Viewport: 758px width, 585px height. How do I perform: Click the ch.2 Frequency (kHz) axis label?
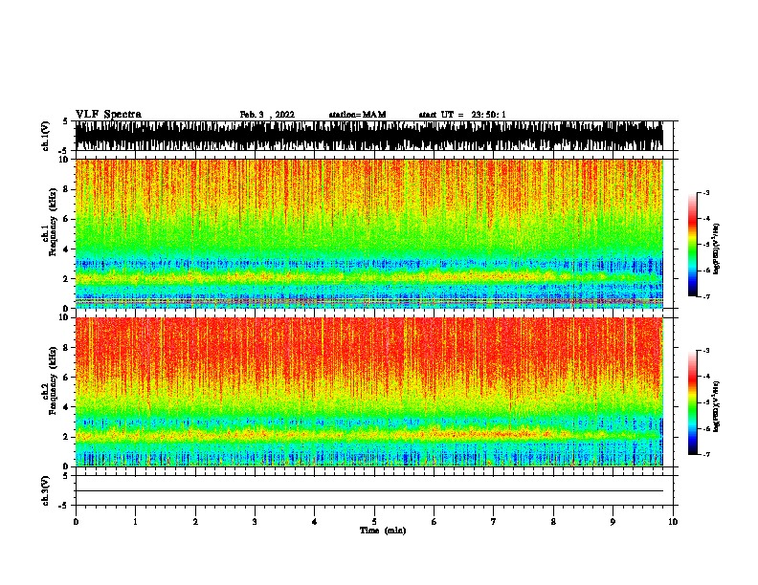(x=50, y=380)
